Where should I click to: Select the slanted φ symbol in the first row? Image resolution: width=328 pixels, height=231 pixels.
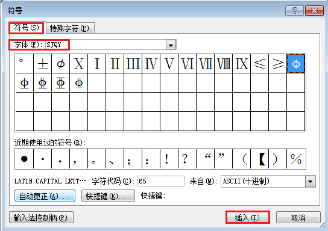[x=61, y=63]
